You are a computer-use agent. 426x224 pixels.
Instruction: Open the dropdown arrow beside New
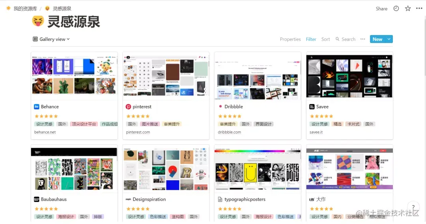389,39
